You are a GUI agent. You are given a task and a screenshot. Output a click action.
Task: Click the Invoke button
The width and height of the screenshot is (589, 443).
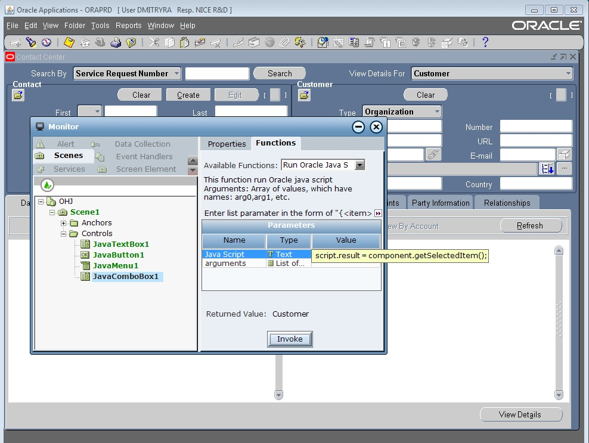[290, 339]
